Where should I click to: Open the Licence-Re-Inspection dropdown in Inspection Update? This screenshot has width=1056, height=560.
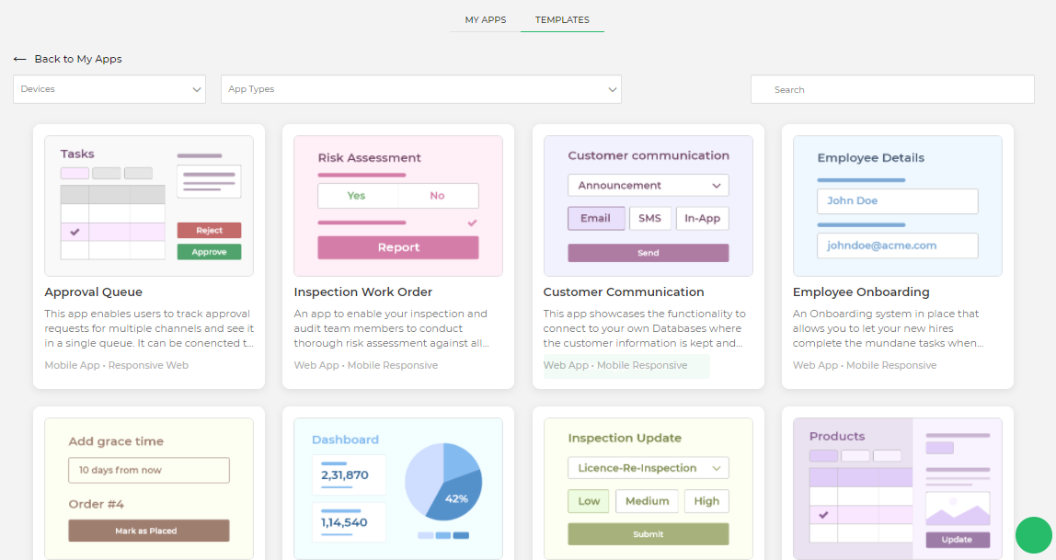[x=648, y=467]
